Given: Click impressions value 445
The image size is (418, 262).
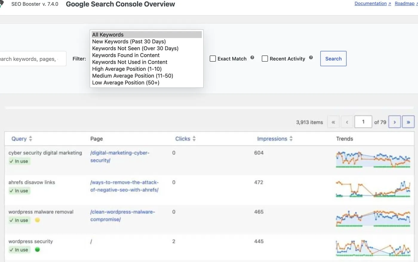Looking at the screenshot, I should click(259, 241).
